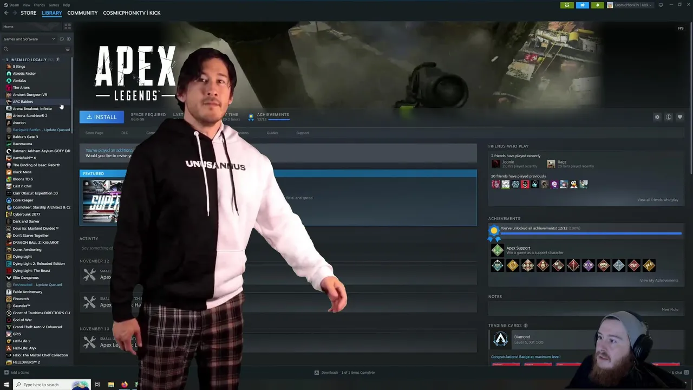
Task: Switch to the STORE tab
Action: pos(29,13)
